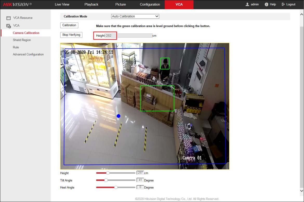
Task: Select Camera Calibration in the sidebar
Action: (x=25, y=33)
